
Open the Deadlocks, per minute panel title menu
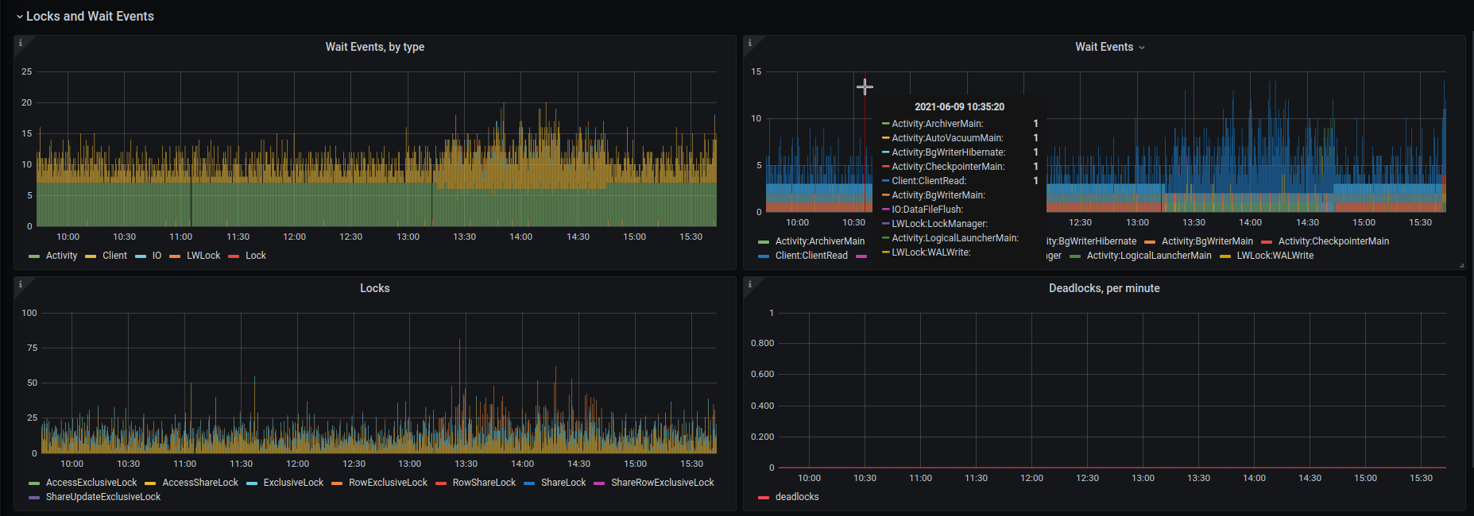pyautogui.click(x=1104, y=288)
